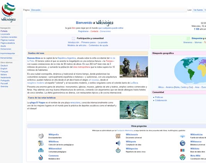
Task: Click área metropolitana link
Action: pos(82,67)
